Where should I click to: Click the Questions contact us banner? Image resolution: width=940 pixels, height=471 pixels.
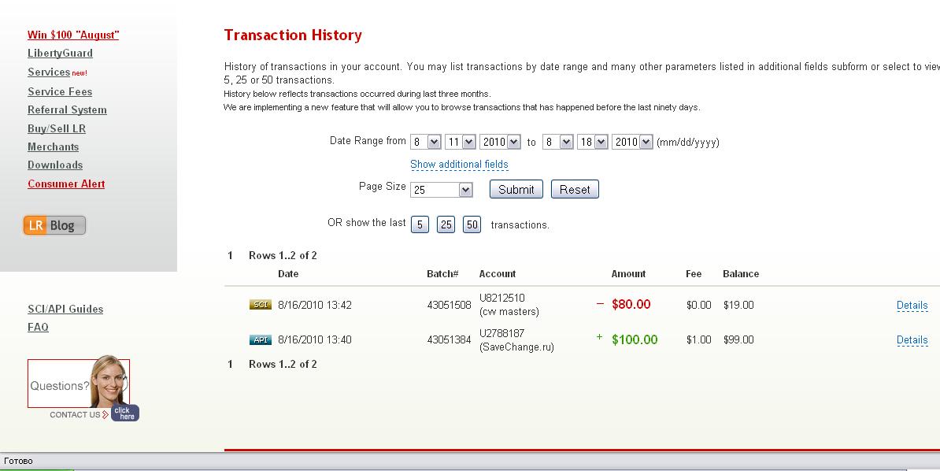79,385
